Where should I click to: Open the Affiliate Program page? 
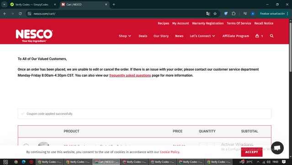point(236,36)
